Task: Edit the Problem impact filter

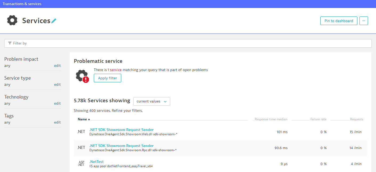Action: (x=58, y=65)
